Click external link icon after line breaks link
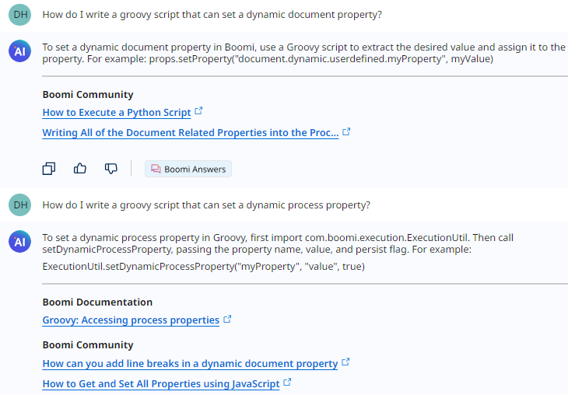Screen dimensions: 568x395 click(345, 363)
